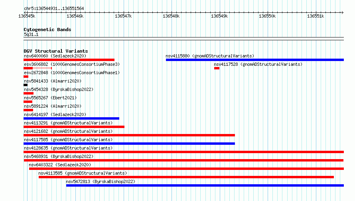Open the nsv5841433 (Almarri2020) label
The width and height of the screenshot is (355, 201).
pyautogui.click(x=53, y=81)
